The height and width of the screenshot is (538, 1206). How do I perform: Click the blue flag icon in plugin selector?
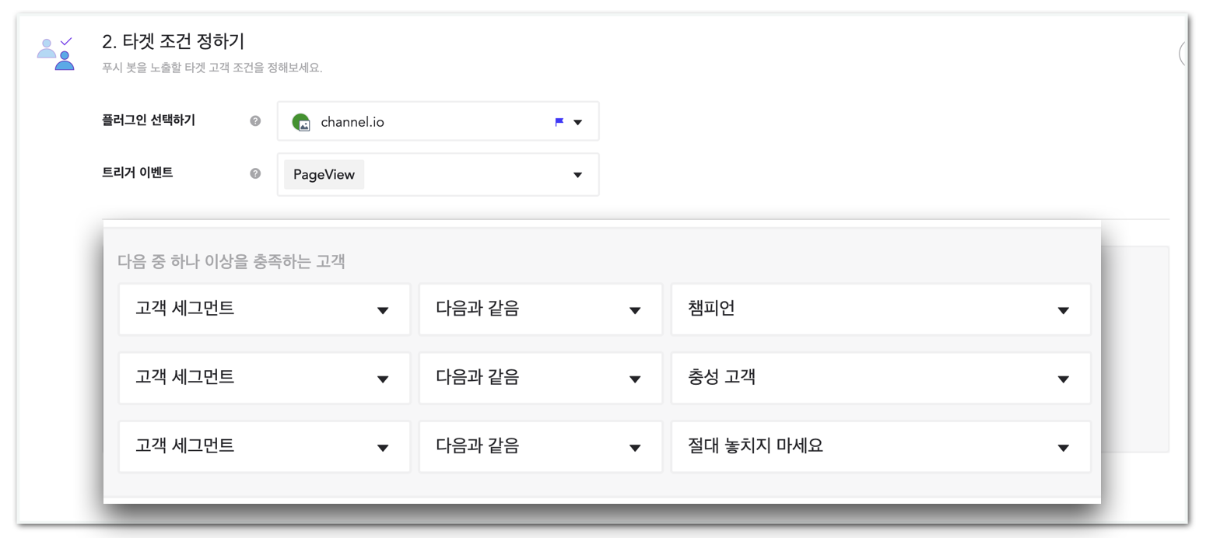click(559, 122)
